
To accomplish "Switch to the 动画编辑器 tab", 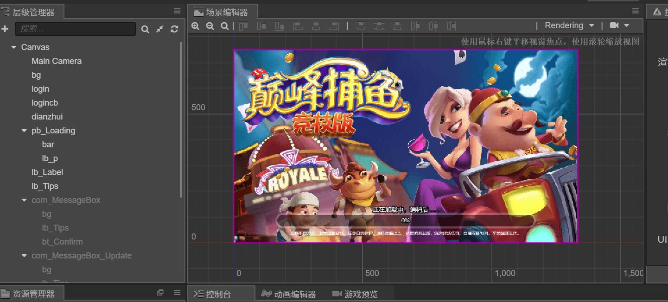I will tap(289, 294).
